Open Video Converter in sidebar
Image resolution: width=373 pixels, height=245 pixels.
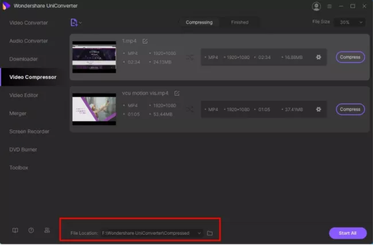pyautogui.click(x=29, y=23)
